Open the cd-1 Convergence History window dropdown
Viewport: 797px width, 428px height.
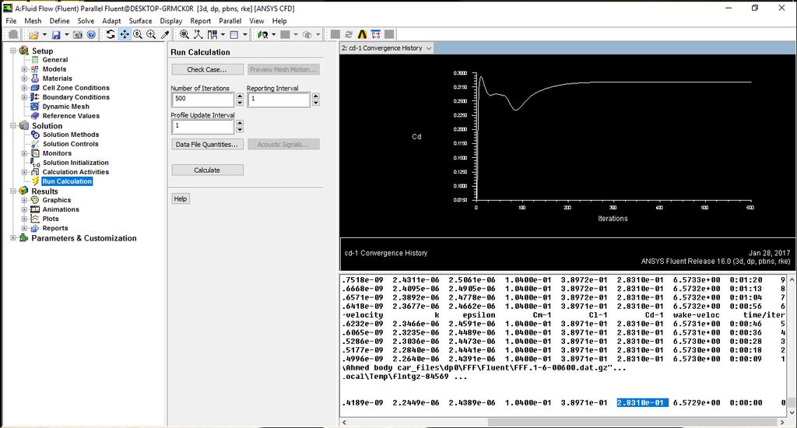[x=429, y=48]
